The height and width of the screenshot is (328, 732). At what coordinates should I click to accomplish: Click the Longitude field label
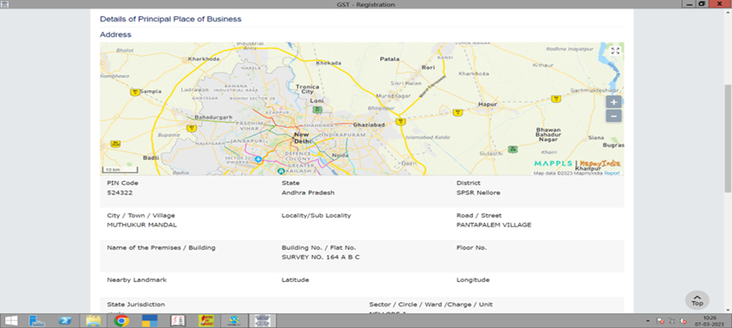click(473, 280)
